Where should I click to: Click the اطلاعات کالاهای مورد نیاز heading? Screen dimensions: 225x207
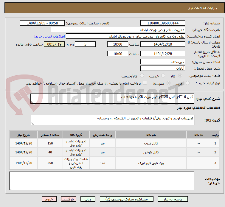(x=198, y=108)
